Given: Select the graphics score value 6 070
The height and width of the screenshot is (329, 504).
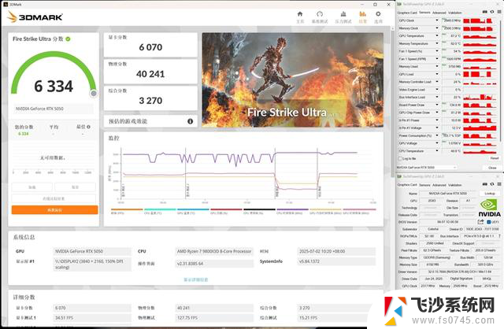Looking at the screenshot, I should [x=150, y=47].
